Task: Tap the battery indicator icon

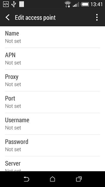Action: click(85, 5)
